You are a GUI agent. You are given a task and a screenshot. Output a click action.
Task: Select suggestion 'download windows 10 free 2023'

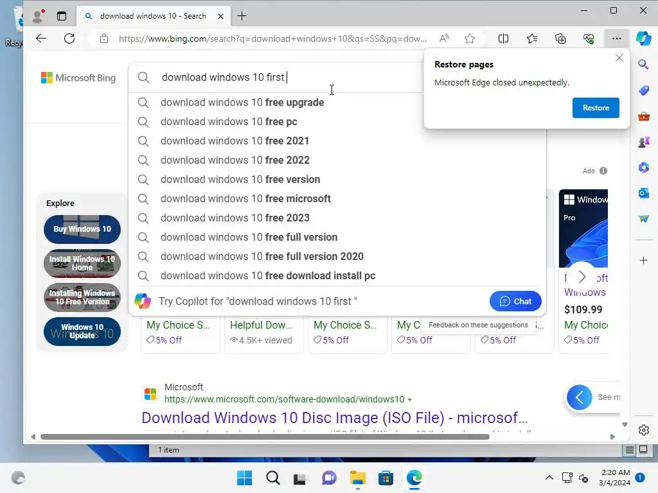pos(337,218)
